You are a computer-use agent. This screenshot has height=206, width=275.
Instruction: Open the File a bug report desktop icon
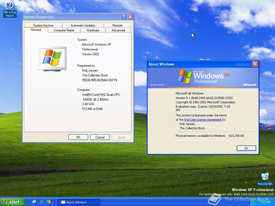click(10, 9)
